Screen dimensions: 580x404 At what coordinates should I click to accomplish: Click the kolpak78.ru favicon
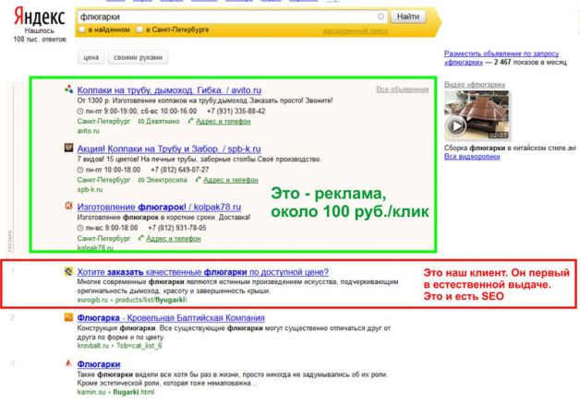(x=68, y=206)
